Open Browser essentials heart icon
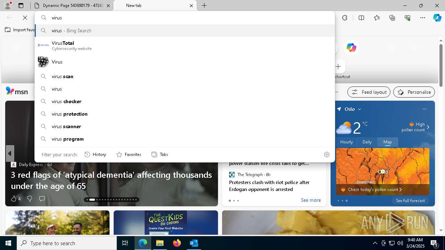This screenshot has height=250, width=445. [407, 18]
